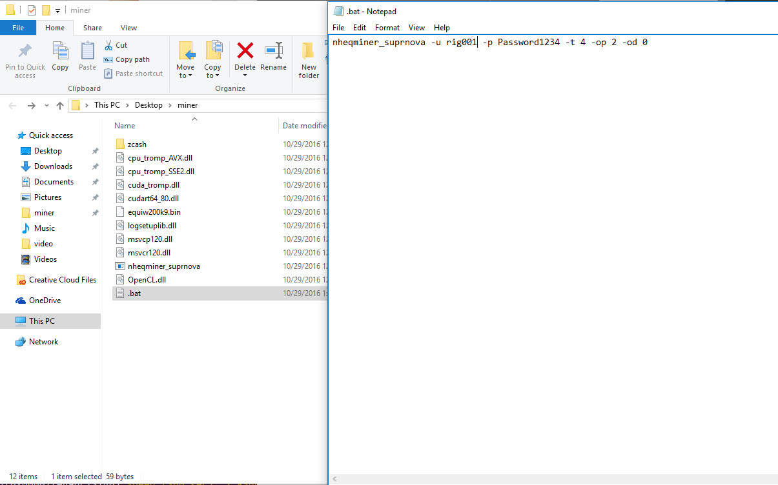Go up one folder level
Screen dimensions: 778x485
(x=60, y=105)
